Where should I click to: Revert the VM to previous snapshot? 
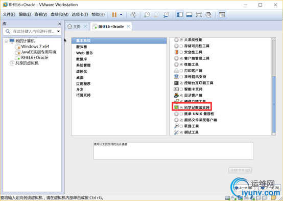[x=156, y=15]
